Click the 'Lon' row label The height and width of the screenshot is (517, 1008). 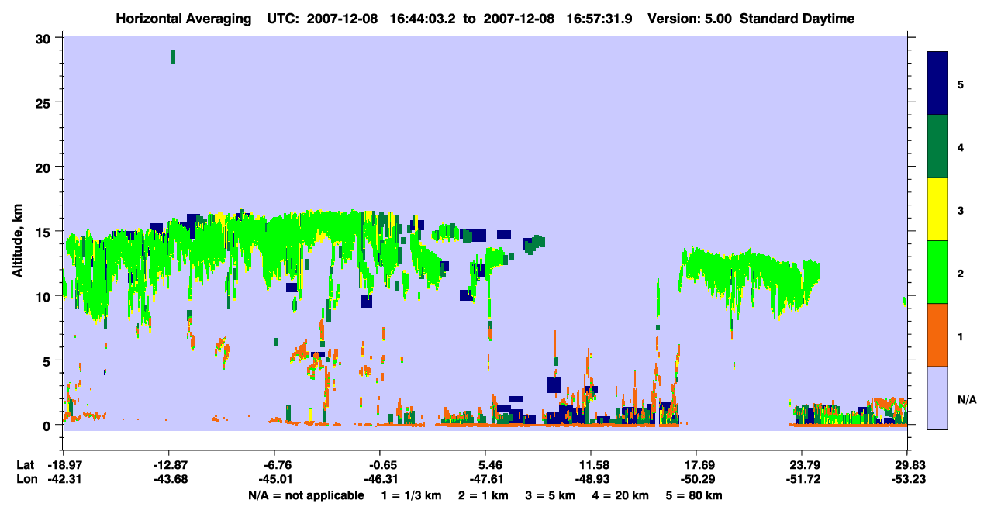pos(26,479)
